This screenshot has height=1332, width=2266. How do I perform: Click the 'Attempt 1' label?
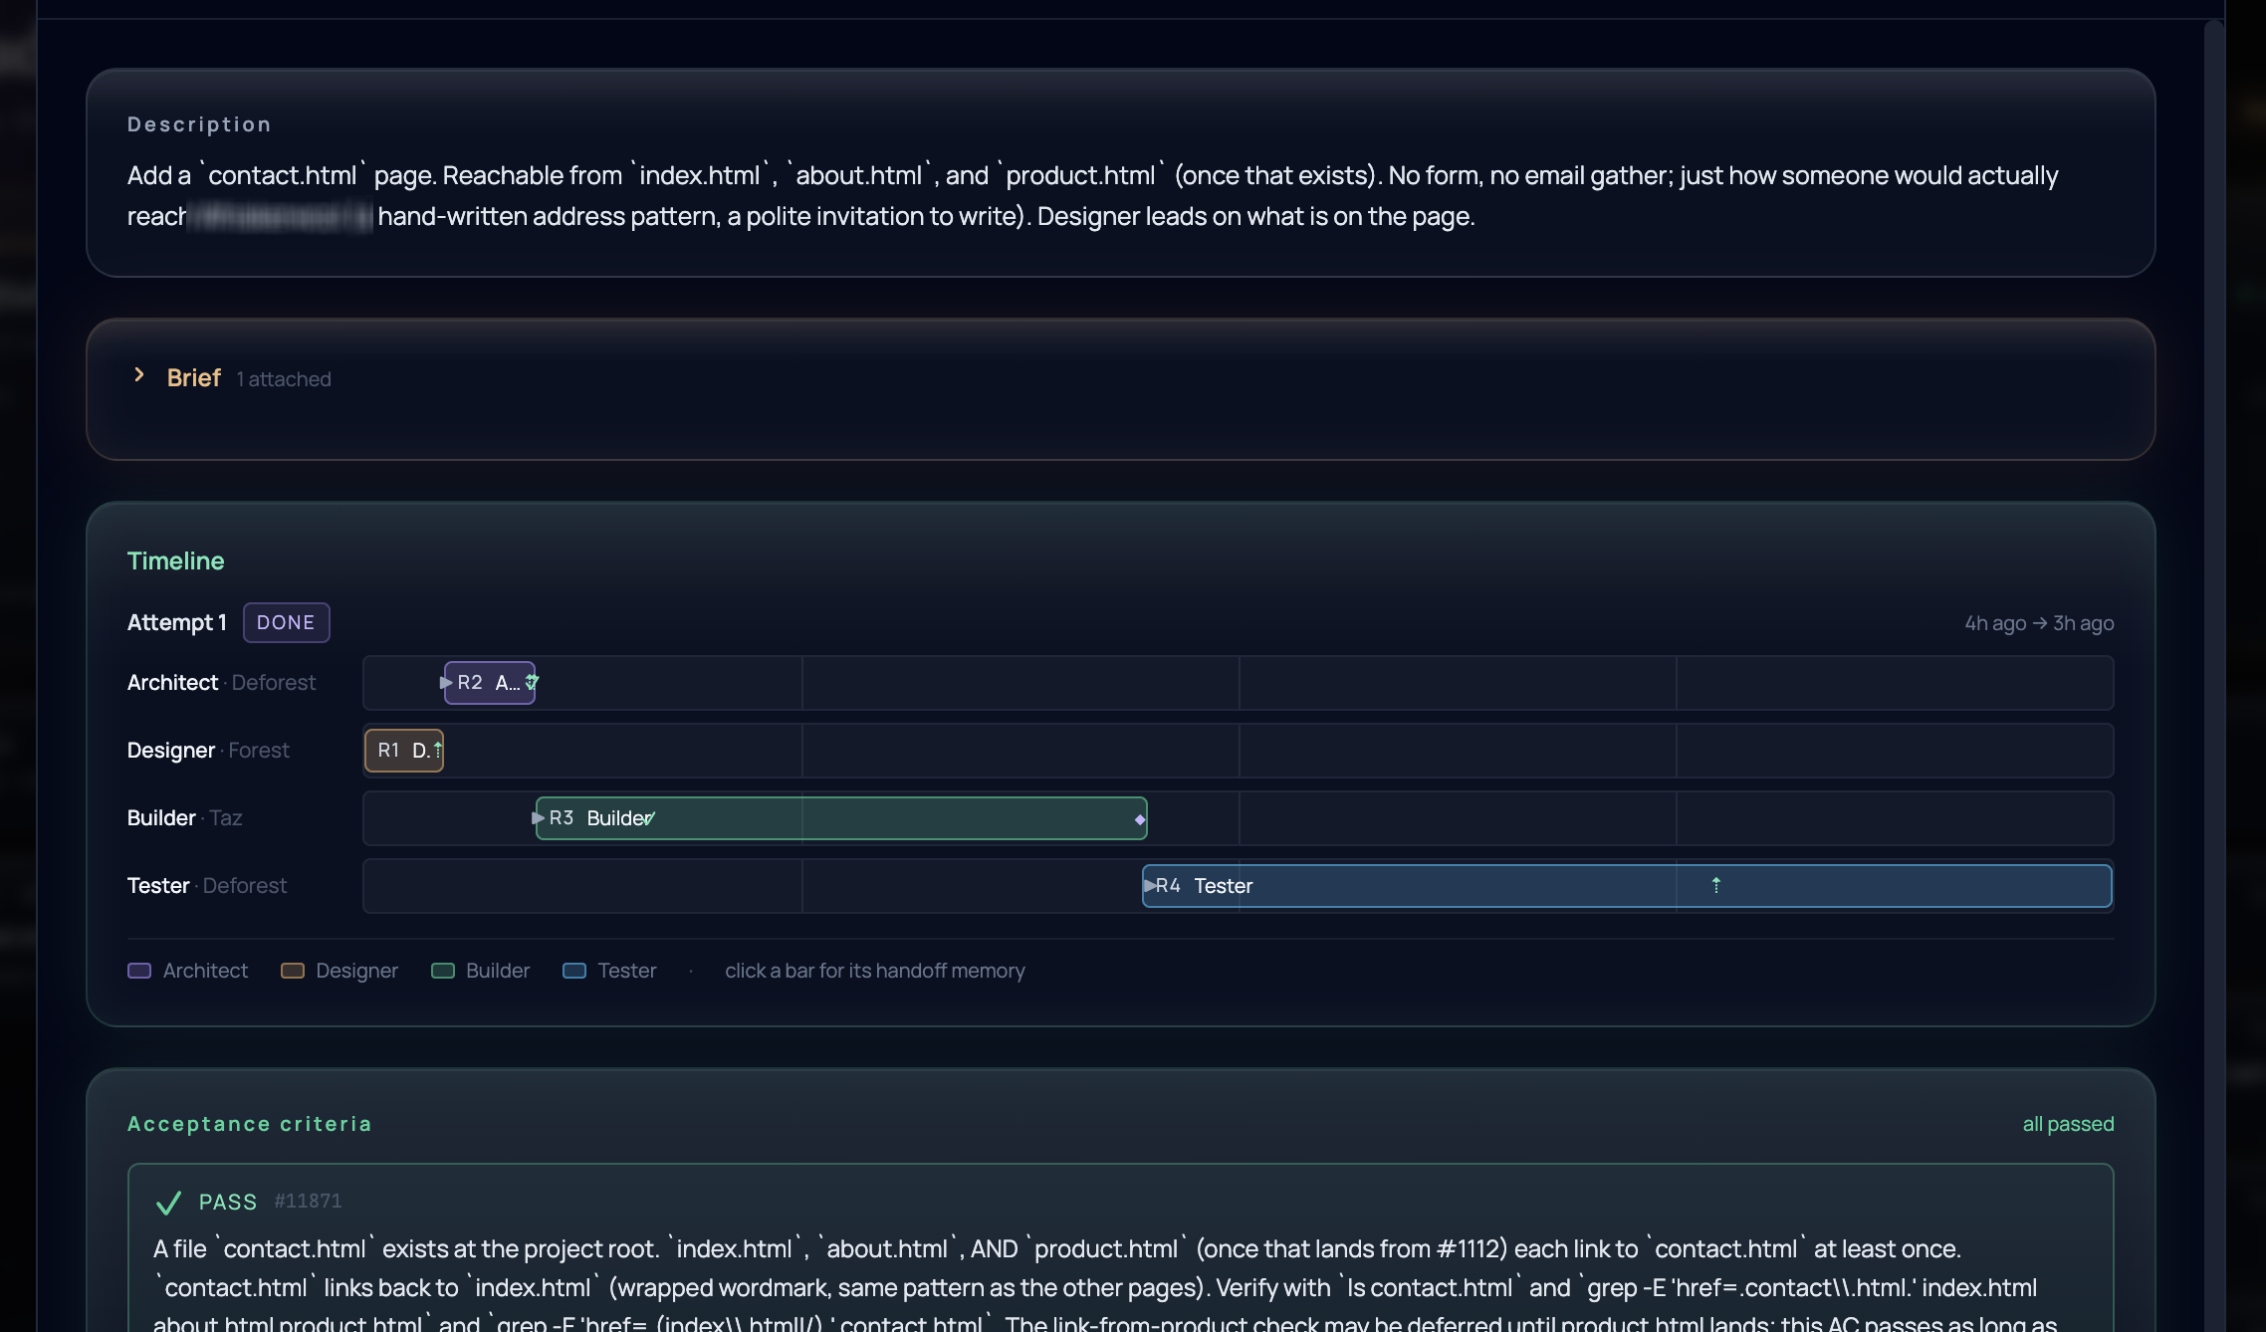pos(176,622)
